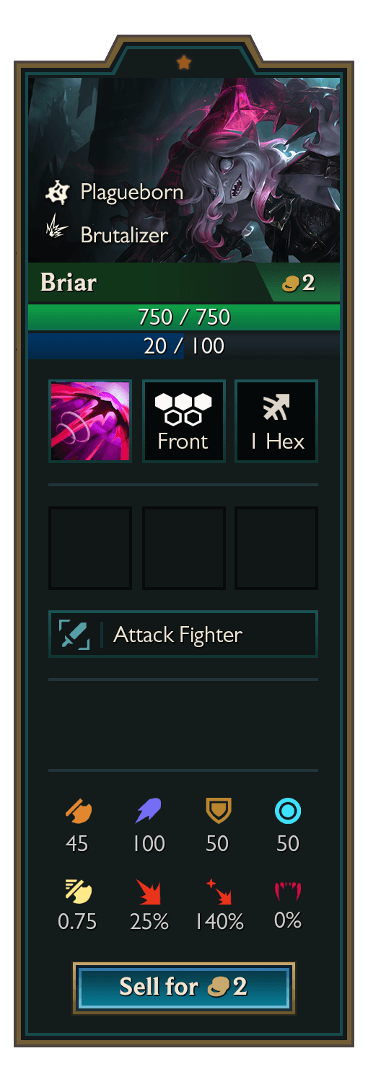368x1082 pixels.
Task: Click the 1 Hex range icon
Action: [277, 408]
